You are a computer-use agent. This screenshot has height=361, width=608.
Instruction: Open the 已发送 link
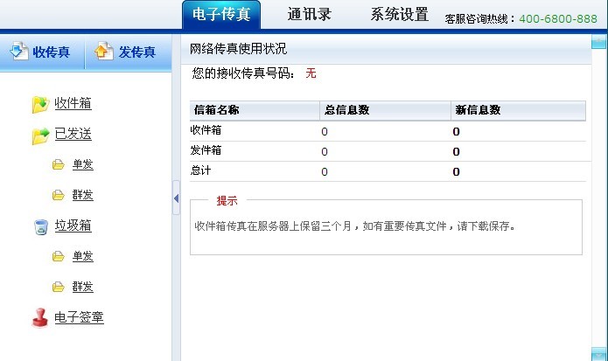point(73,134)
